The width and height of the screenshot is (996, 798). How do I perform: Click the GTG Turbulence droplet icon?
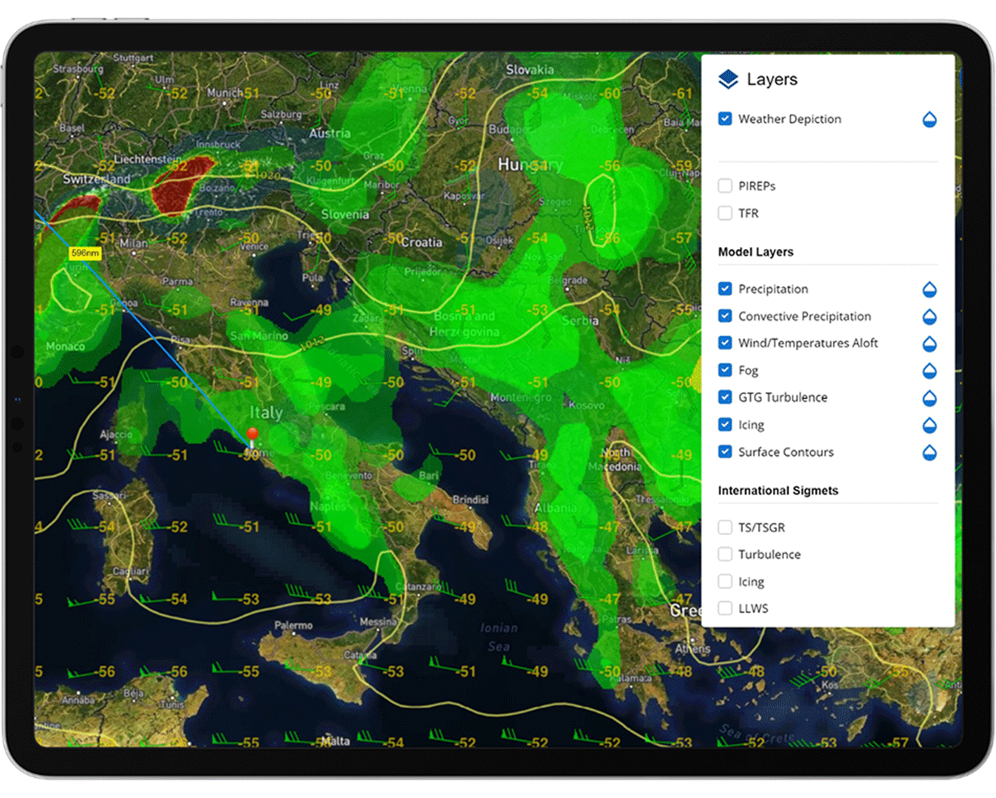tap(929, 398)
